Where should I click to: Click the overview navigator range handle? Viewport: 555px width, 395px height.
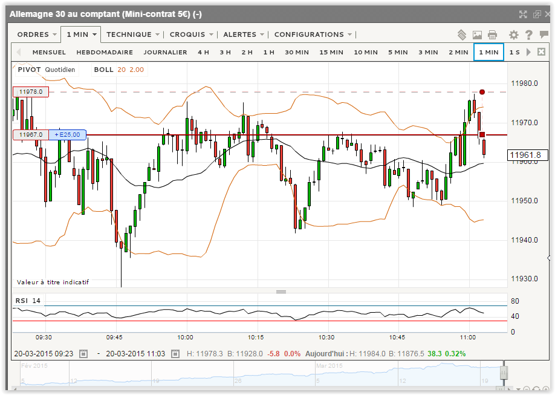(x=504, y=373)
